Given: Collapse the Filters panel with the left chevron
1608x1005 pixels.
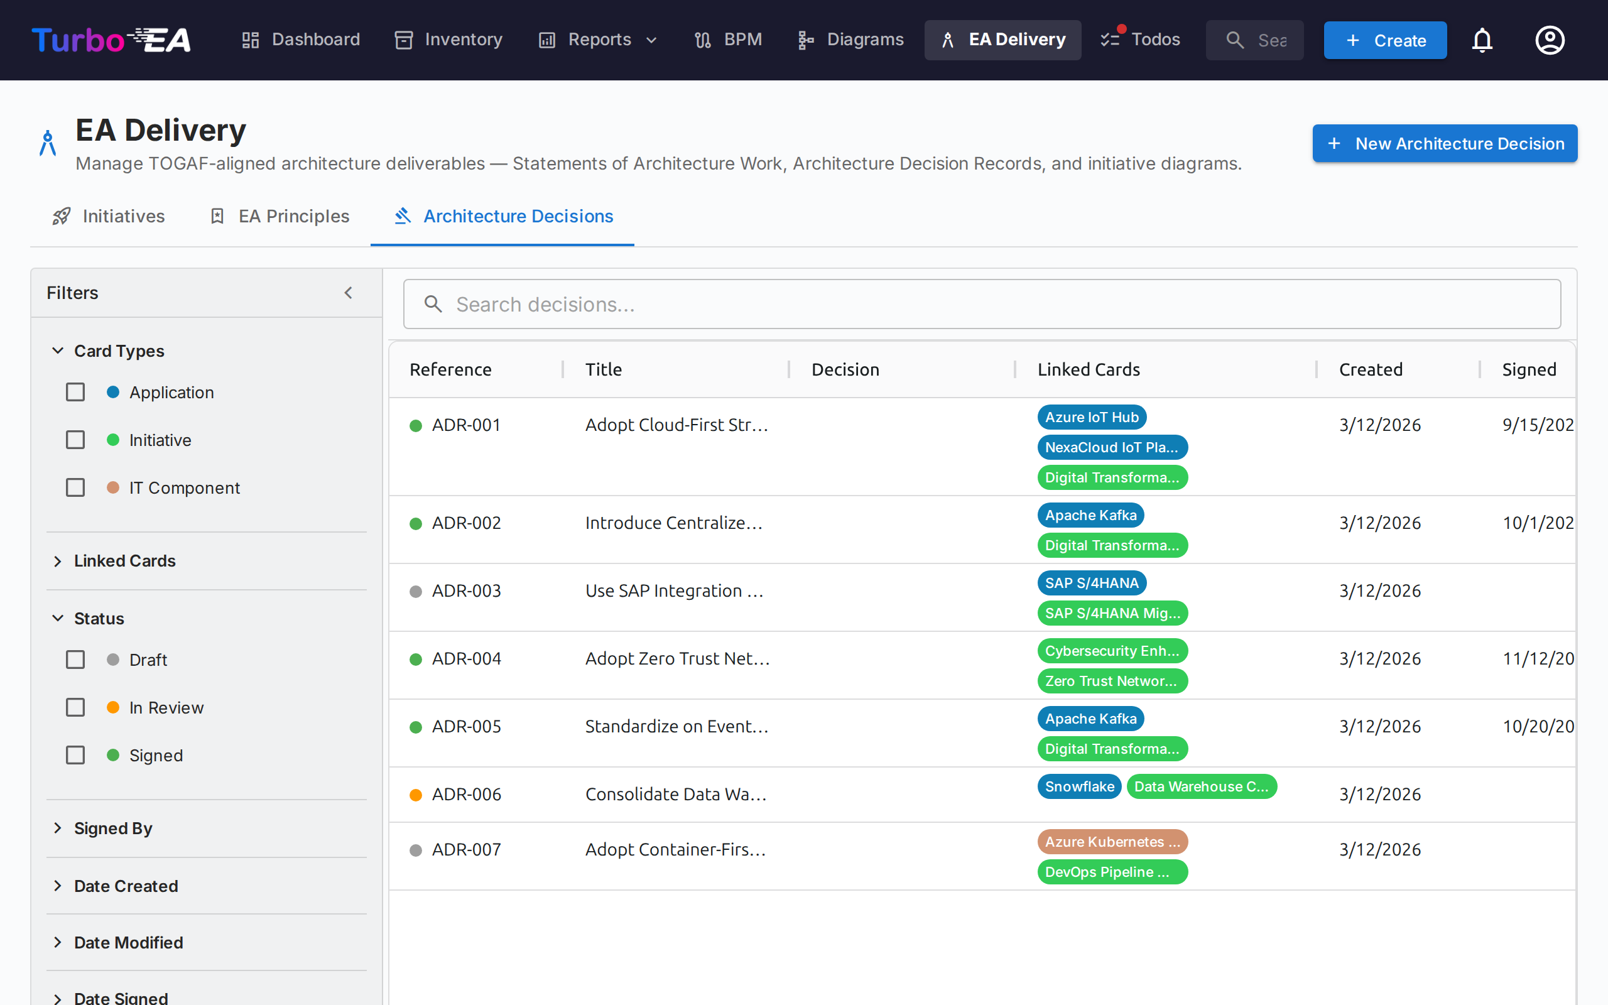Looking at the screenshot, I should click(348, 293).
